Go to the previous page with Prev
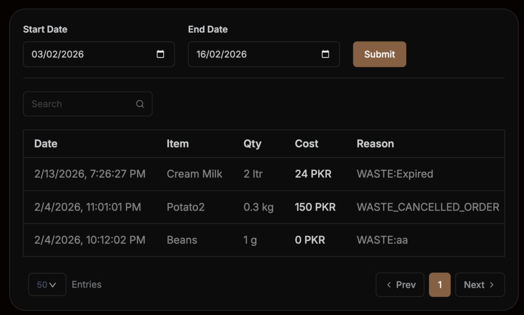524x315 pixels. (x=400, y=285)
